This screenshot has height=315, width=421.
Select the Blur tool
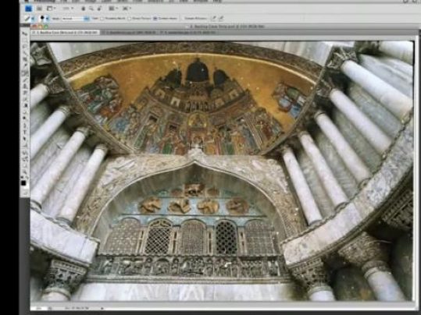click(x=25, y=111)
